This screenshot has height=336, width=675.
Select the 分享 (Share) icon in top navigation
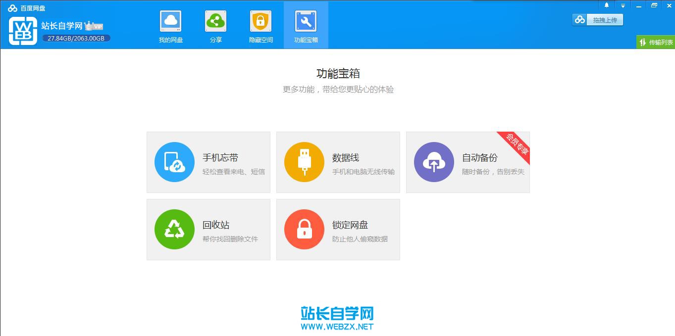[x=215, y=21]
